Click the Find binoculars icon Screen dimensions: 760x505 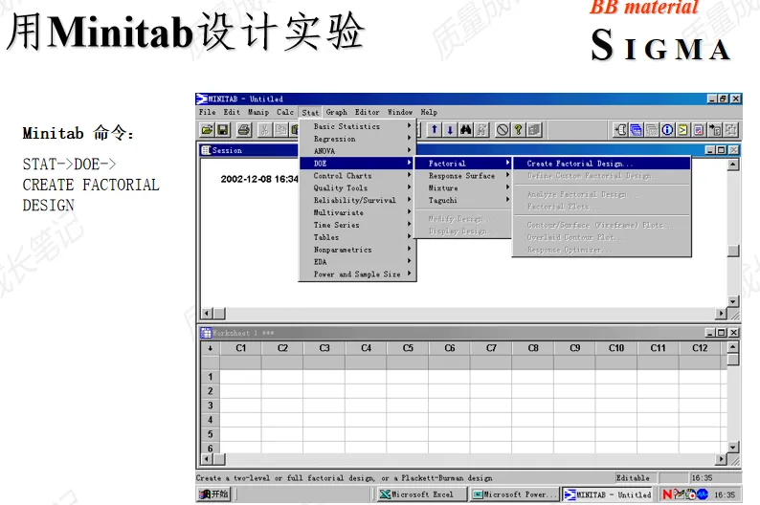(x=466, y=130)
